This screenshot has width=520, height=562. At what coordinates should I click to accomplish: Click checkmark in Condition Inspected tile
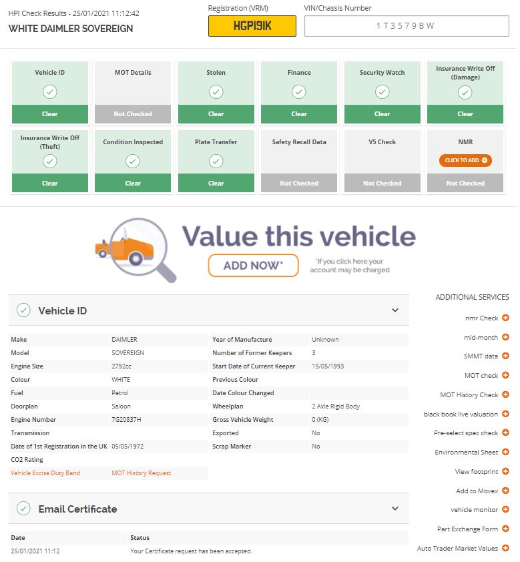[133, 162]
